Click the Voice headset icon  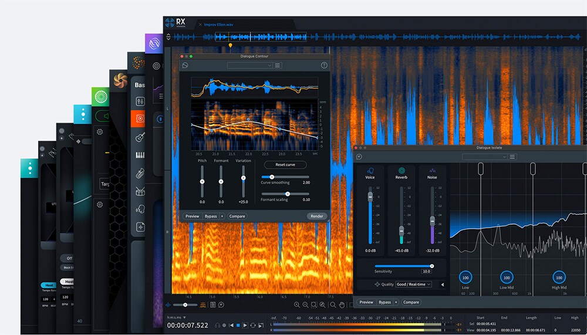tap(370, 171)
